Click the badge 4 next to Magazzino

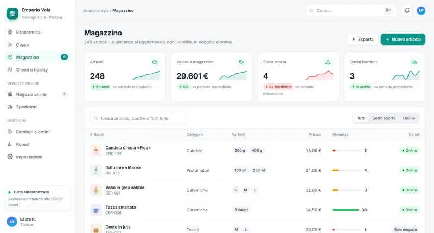[x=64, y=57]
